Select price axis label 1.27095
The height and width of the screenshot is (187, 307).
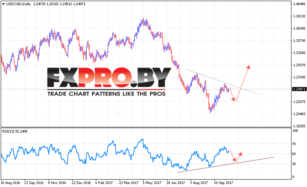[x=299, y=77]
